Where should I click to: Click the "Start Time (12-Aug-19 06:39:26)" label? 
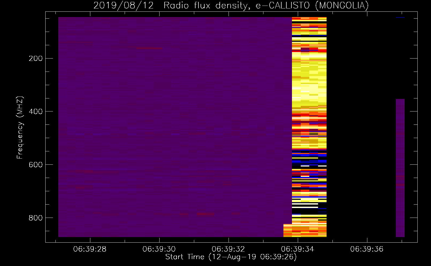click(231, 257)
